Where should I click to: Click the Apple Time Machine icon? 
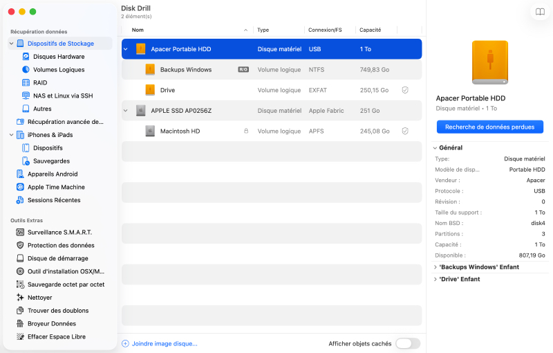point(20,187)
